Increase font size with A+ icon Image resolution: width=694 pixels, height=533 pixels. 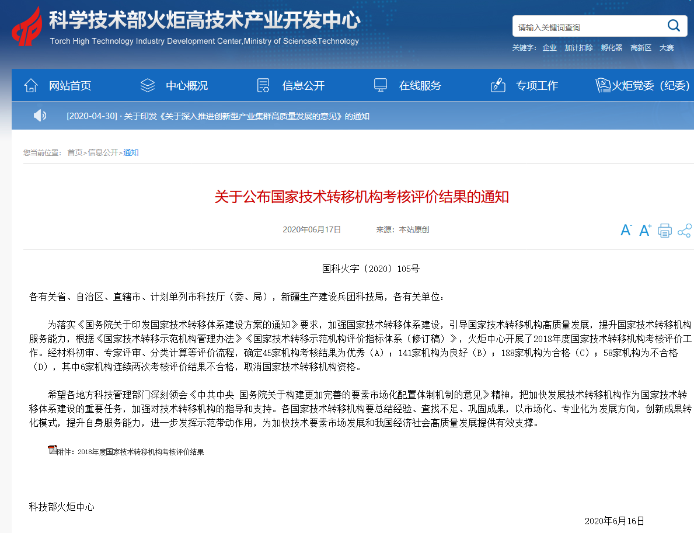[646, 230]
